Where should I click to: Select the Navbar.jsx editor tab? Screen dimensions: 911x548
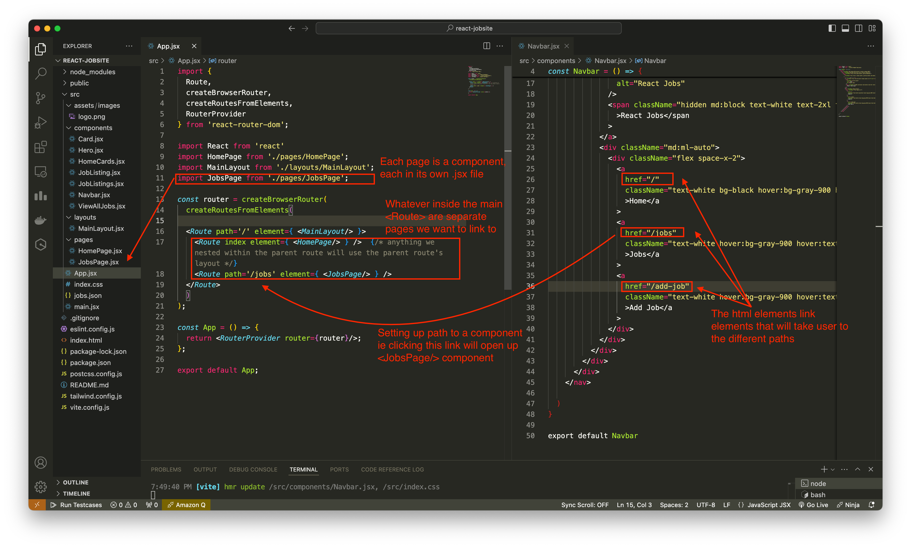[543, 46]
